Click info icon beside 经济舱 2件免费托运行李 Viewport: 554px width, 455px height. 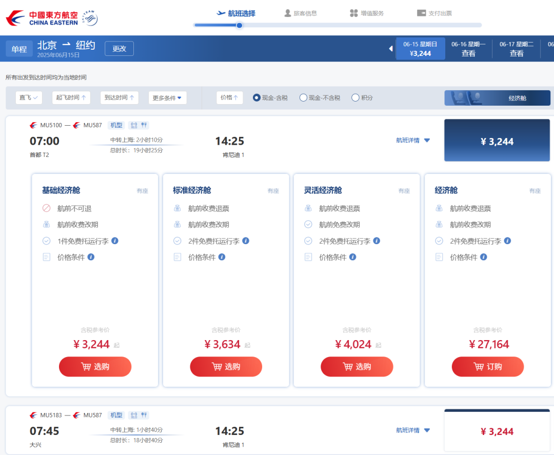(x=508, y=241)
